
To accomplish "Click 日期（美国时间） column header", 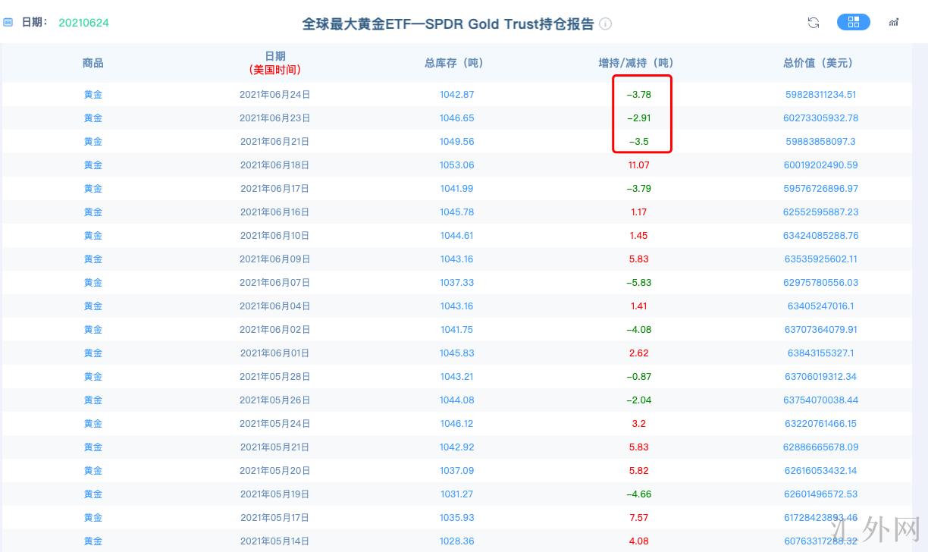I will tap(275, 63).
